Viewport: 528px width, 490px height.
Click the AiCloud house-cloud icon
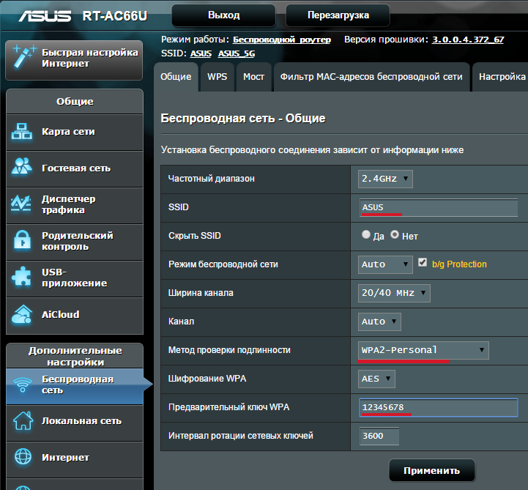pyautogui.click(x=22, y=314)
